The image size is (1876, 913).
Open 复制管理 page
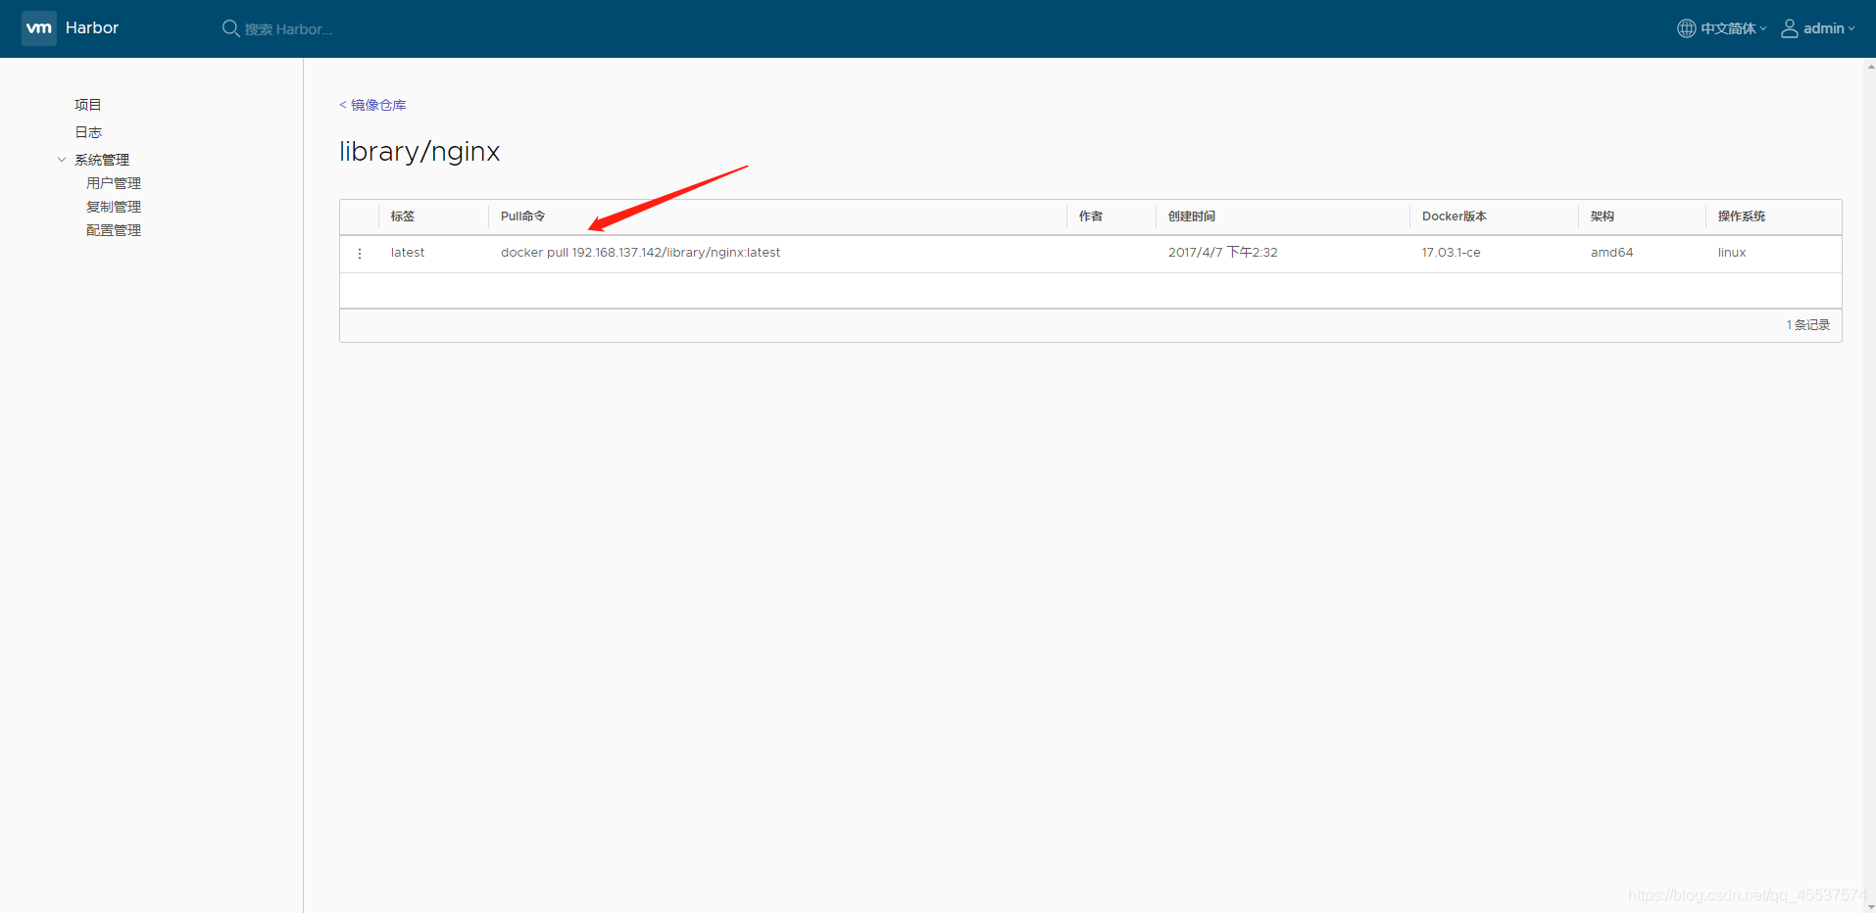[114, 207]
